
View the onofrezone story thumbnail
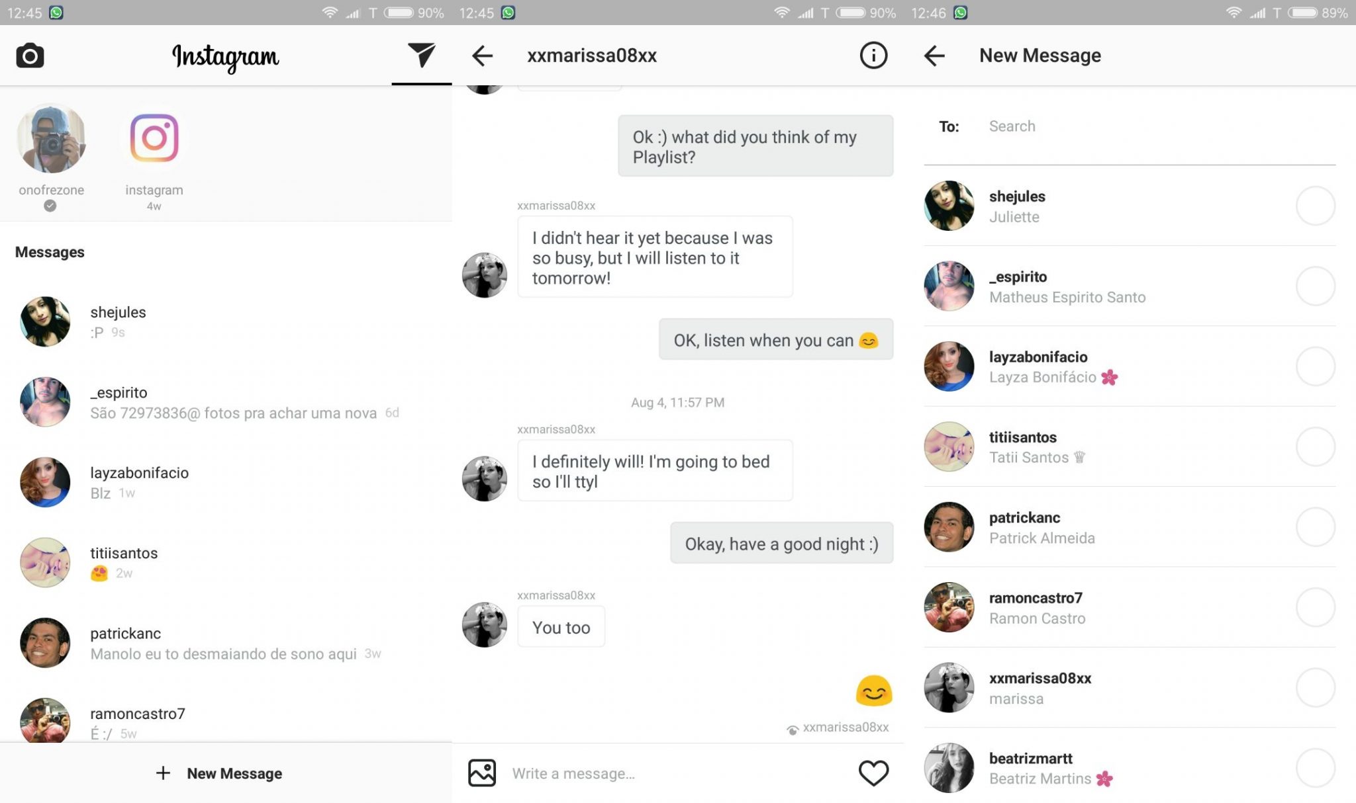point(51,139)
